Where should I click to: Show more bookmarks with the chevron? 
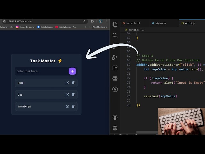click(x=86, y=27)
